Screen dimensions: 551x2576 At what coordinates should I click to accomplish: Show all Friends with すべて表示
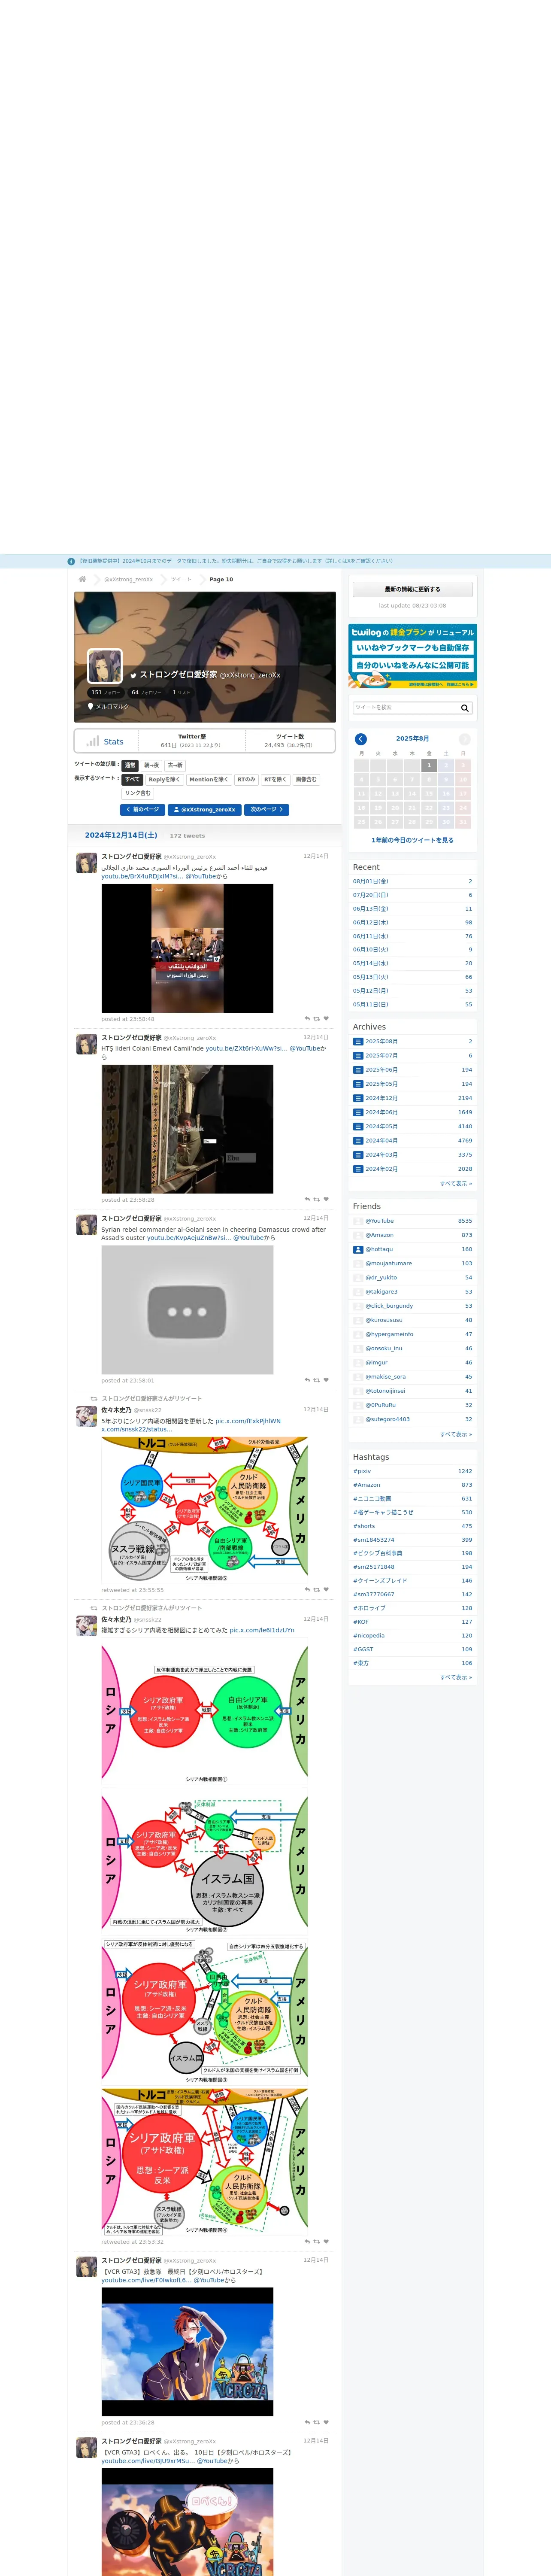coord(456,1434)
